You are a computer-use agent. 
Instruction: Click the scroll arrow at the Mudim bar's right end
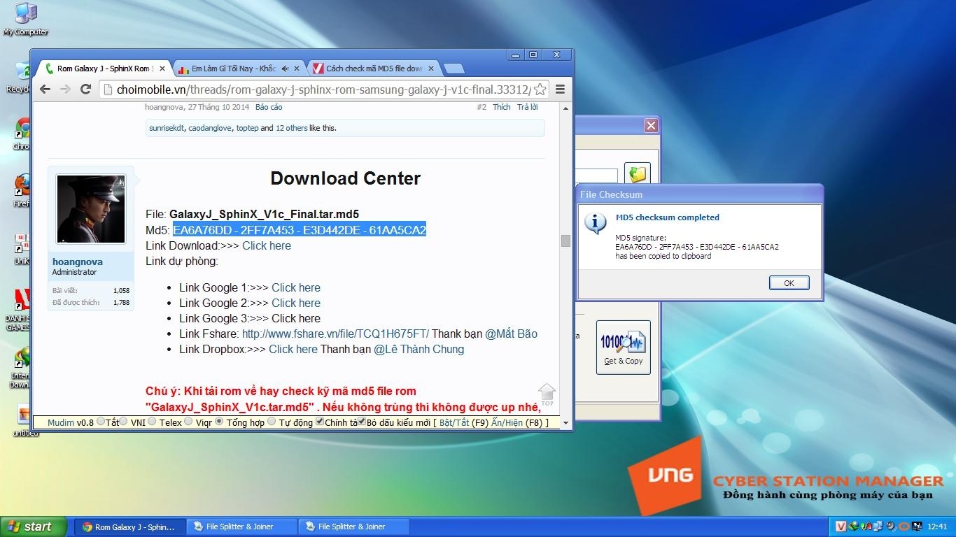tap(565, 422)
